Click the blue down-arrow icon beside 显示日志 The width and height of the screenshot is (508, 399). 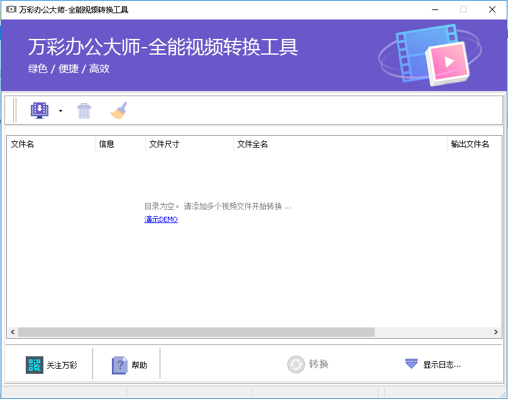pyautogui.click(x=411, y=364)
